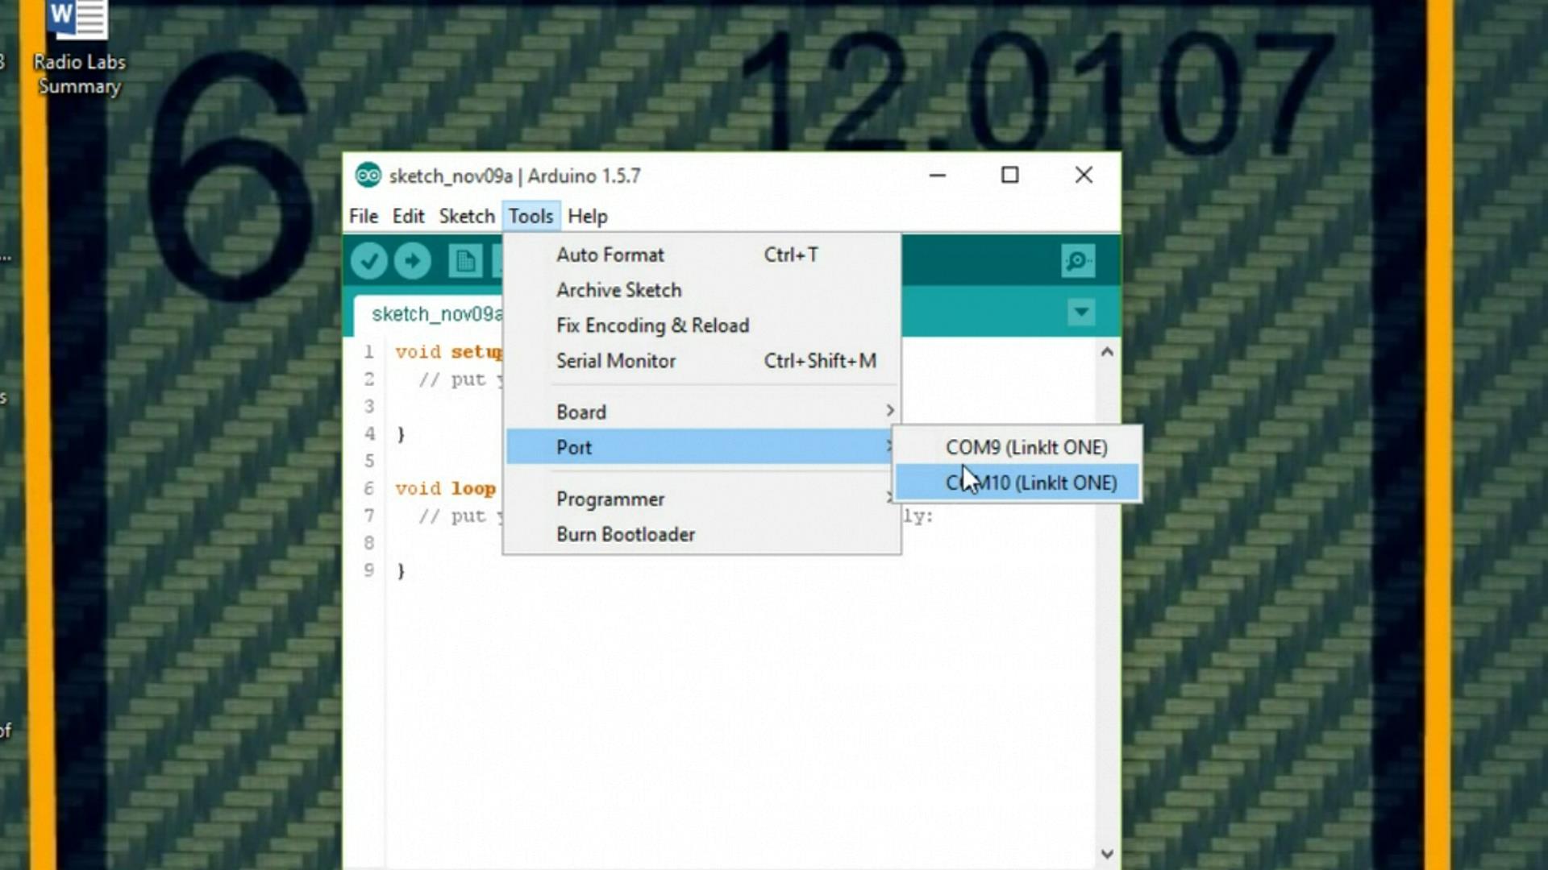Select COM10 (LinkIt ONE) port

pyautogui.click(x=1017, y=483)
